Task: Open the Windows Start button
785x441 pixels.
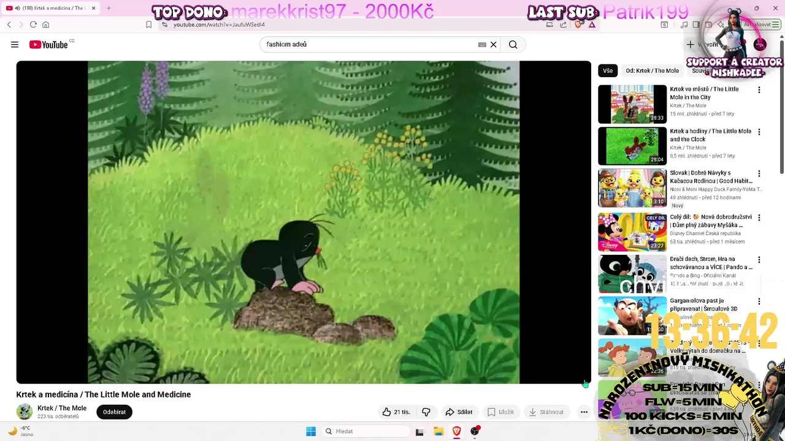Action: point(311,431)
